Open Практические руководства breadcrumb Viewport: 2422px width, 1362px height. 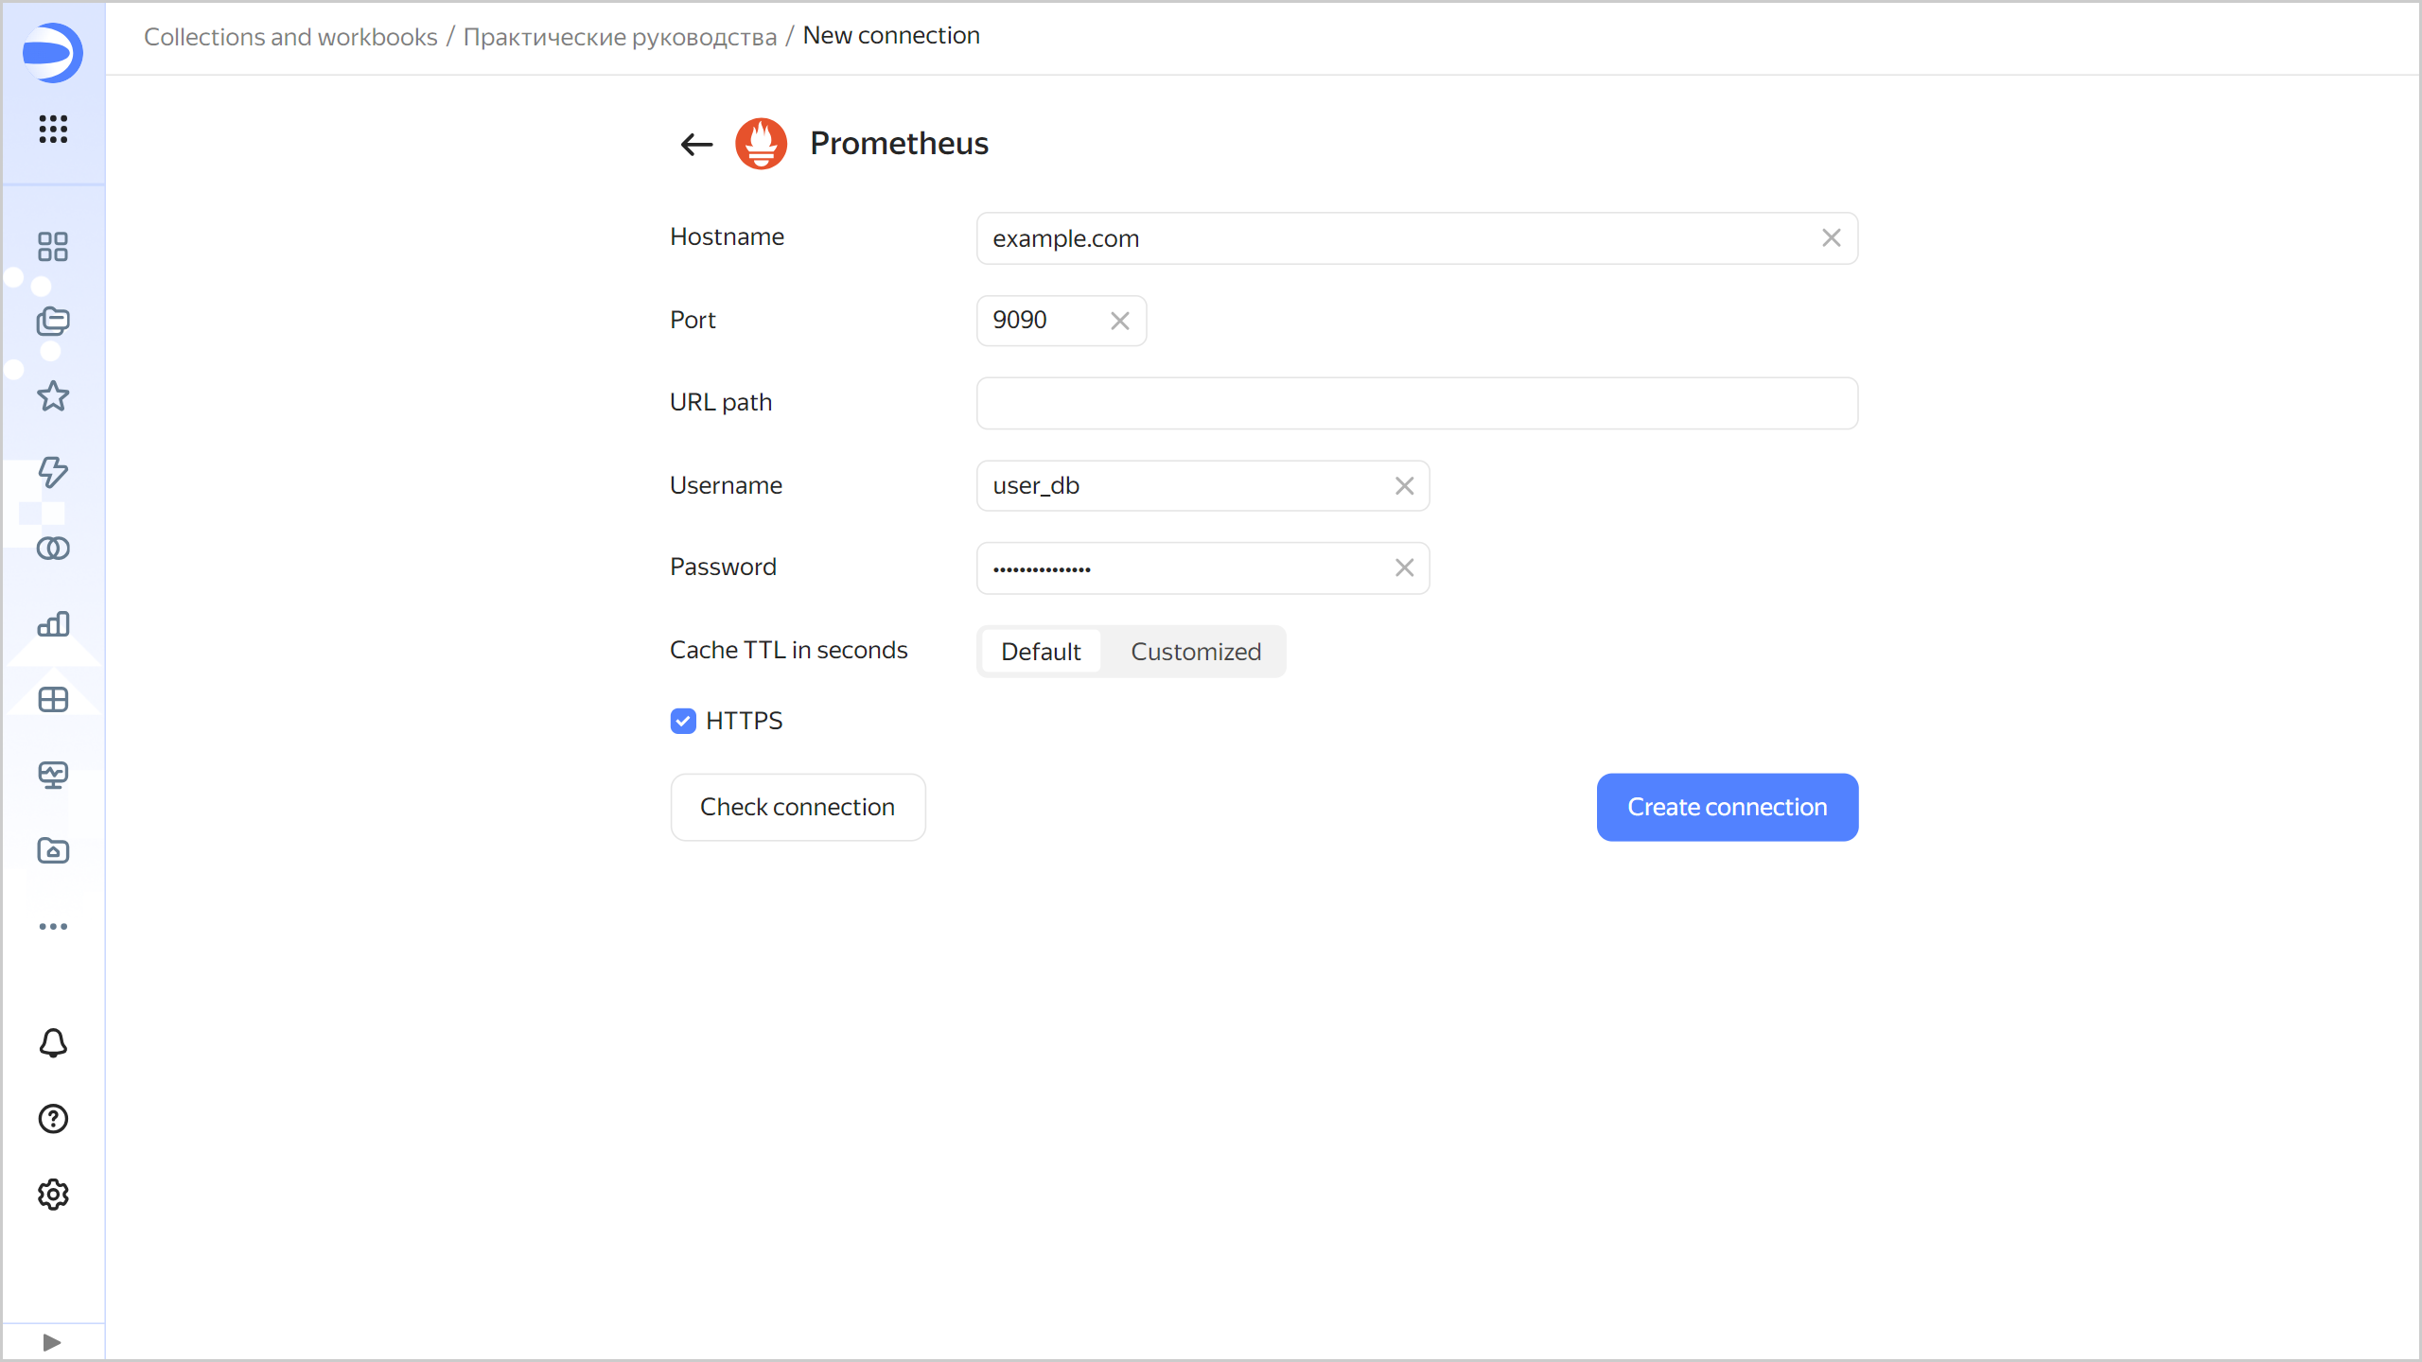pos(620,36)
